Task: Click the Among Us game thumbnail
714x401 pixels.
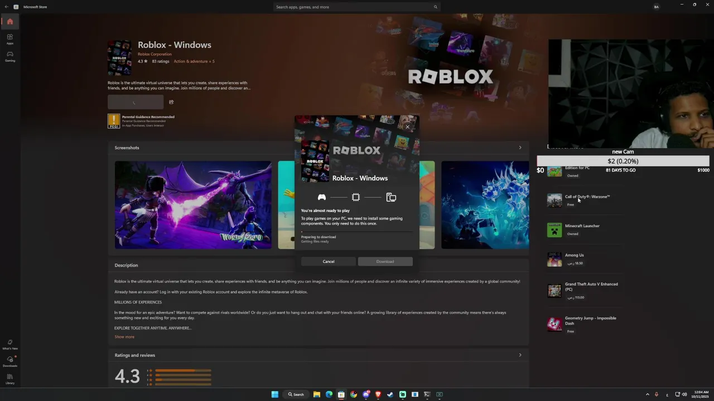Action: pyautogui.click(x=554, y=259)
